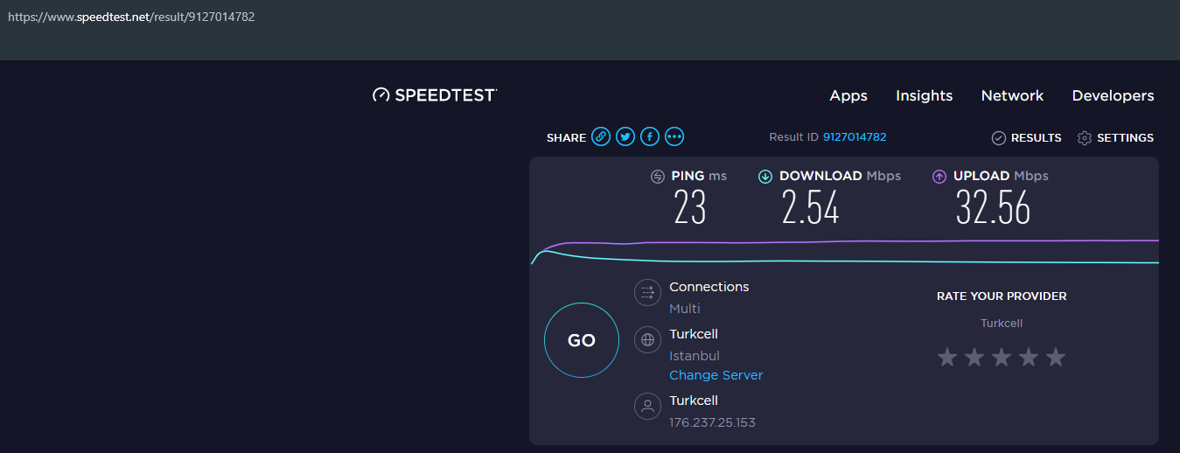Click the globe server icon

click(647, 340)
